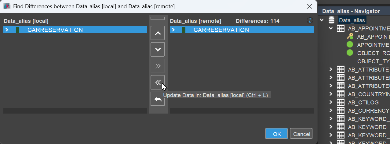The image size is (390, 144).
Task: Click the Differences: 114 label
Action: [257, 21]
